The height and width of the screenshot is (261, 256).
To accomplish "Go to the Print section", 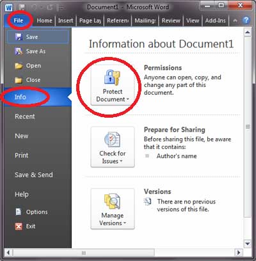I will pos(21,155).
